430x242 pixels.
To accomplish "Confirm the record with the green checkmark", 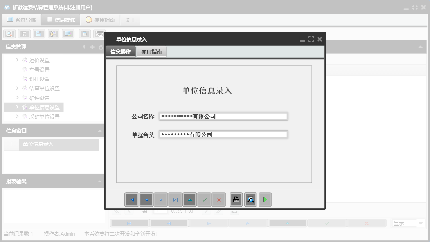I will (204, 199).
